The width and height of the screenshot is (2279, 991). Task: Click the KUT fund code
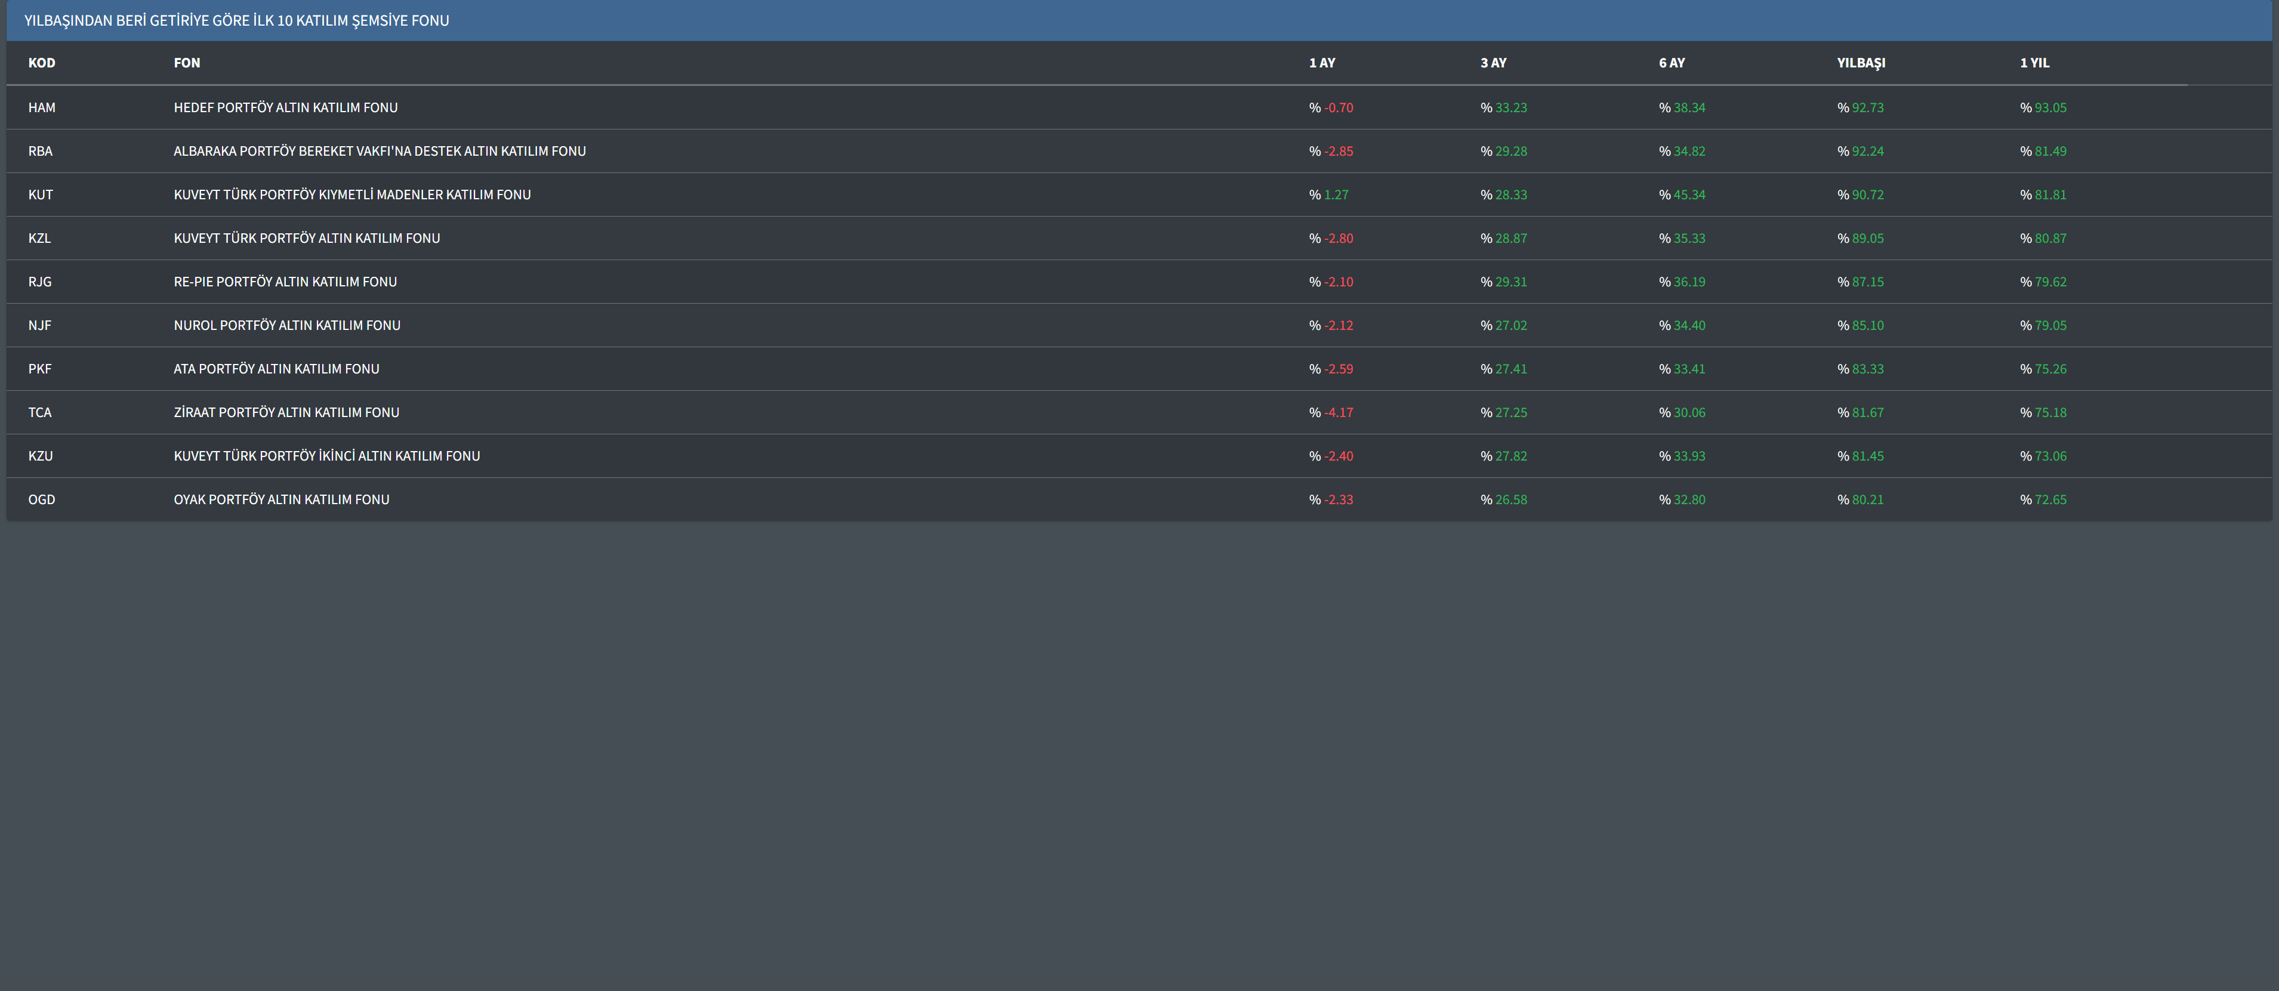(41, 195)
